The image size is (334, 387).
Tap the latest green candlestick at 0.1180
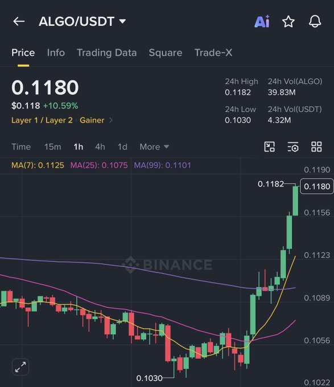295,201
